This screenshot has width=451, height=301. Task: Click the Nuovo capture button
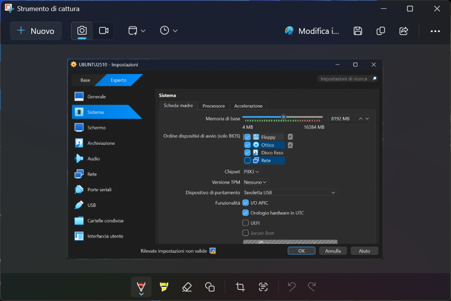[x=36, y=31]
